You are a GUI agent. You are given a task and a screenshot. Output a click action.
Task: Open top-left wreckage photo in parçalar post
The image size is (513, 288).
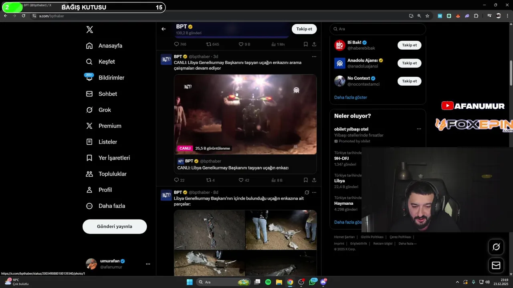click(209, 230)
